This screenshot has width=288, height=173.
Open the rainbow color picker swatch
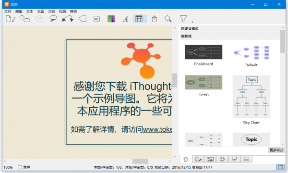coord(111,19)
